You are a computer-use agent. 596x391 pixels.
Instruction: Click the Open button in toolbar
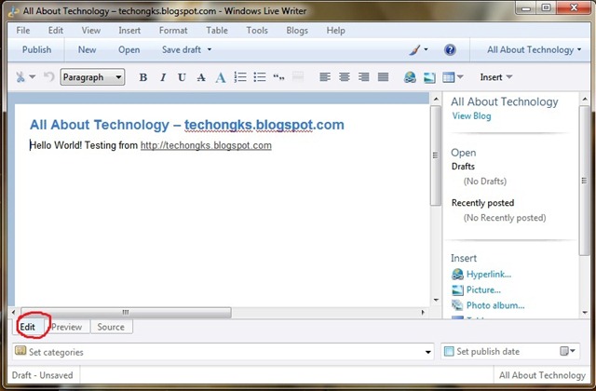(x=129, y=49)
